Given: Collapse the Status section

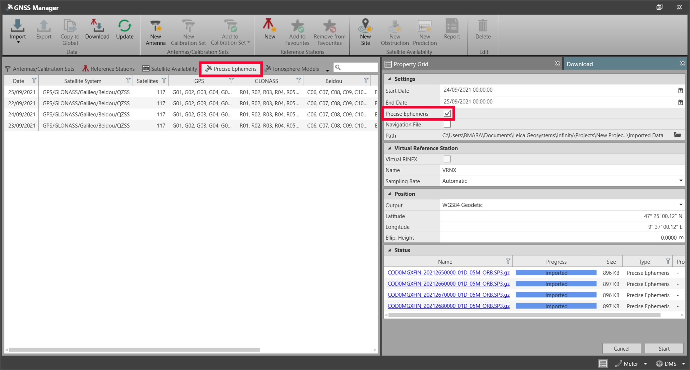Looking at the screenshot, I should pyautogui.click(x=389, y=250).
